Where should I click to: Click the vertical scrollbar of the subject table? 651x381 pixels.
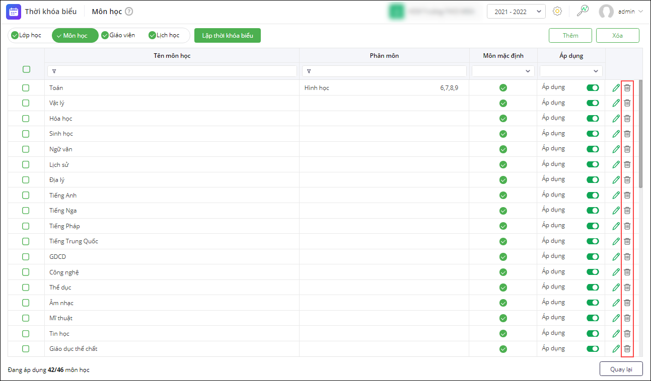click(641, 134)
